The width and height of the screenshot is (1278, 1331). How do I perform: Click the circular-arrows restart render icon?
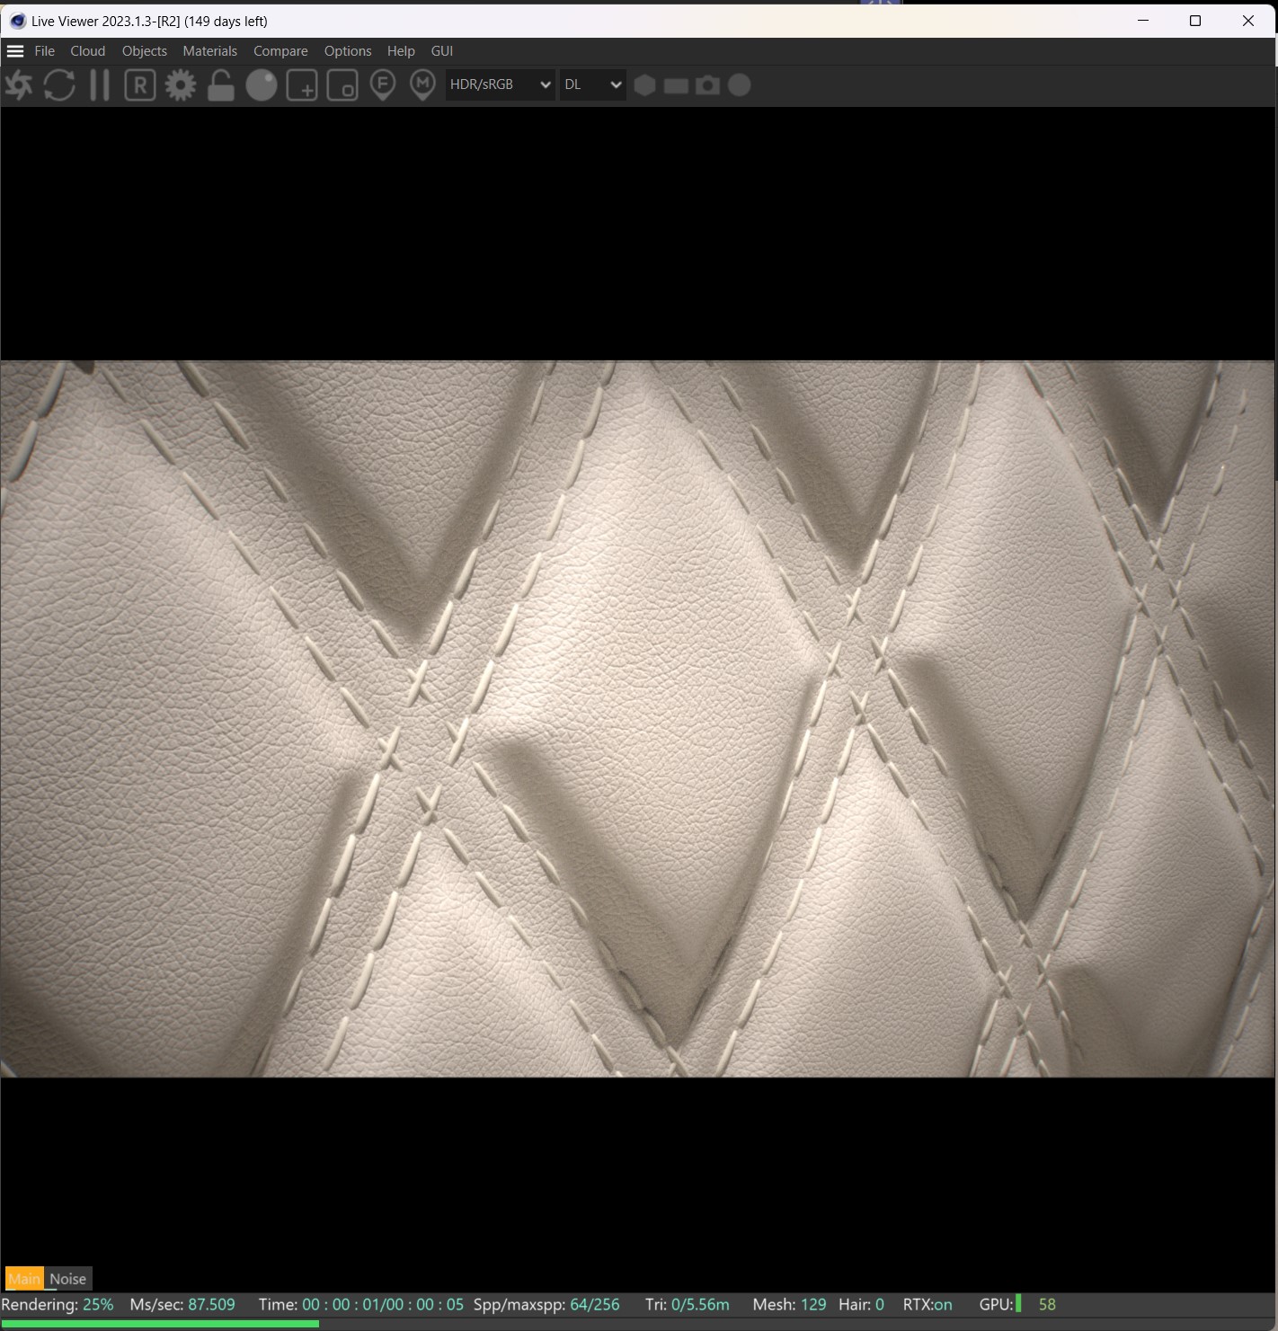click(59, 85)
